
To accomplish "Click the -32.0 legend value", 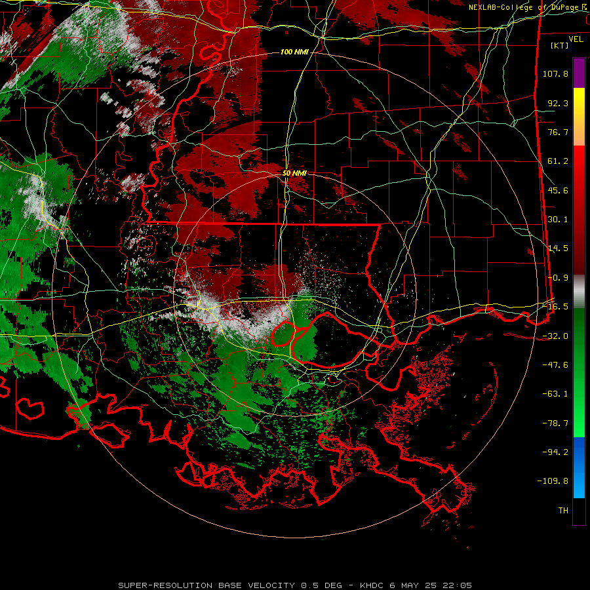I will 555,336.
